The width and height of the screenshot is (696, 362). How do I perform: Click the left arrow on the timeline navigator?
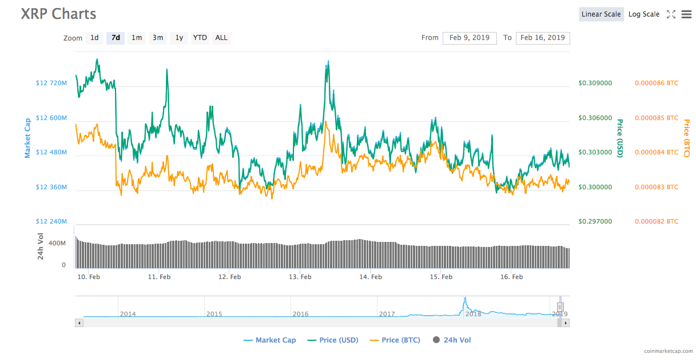79,322
